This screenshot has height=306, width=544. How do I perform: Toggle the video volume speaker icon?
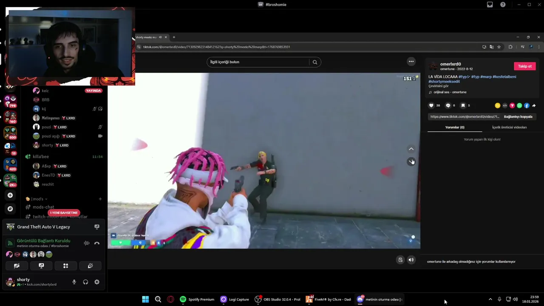pos(411,260)
